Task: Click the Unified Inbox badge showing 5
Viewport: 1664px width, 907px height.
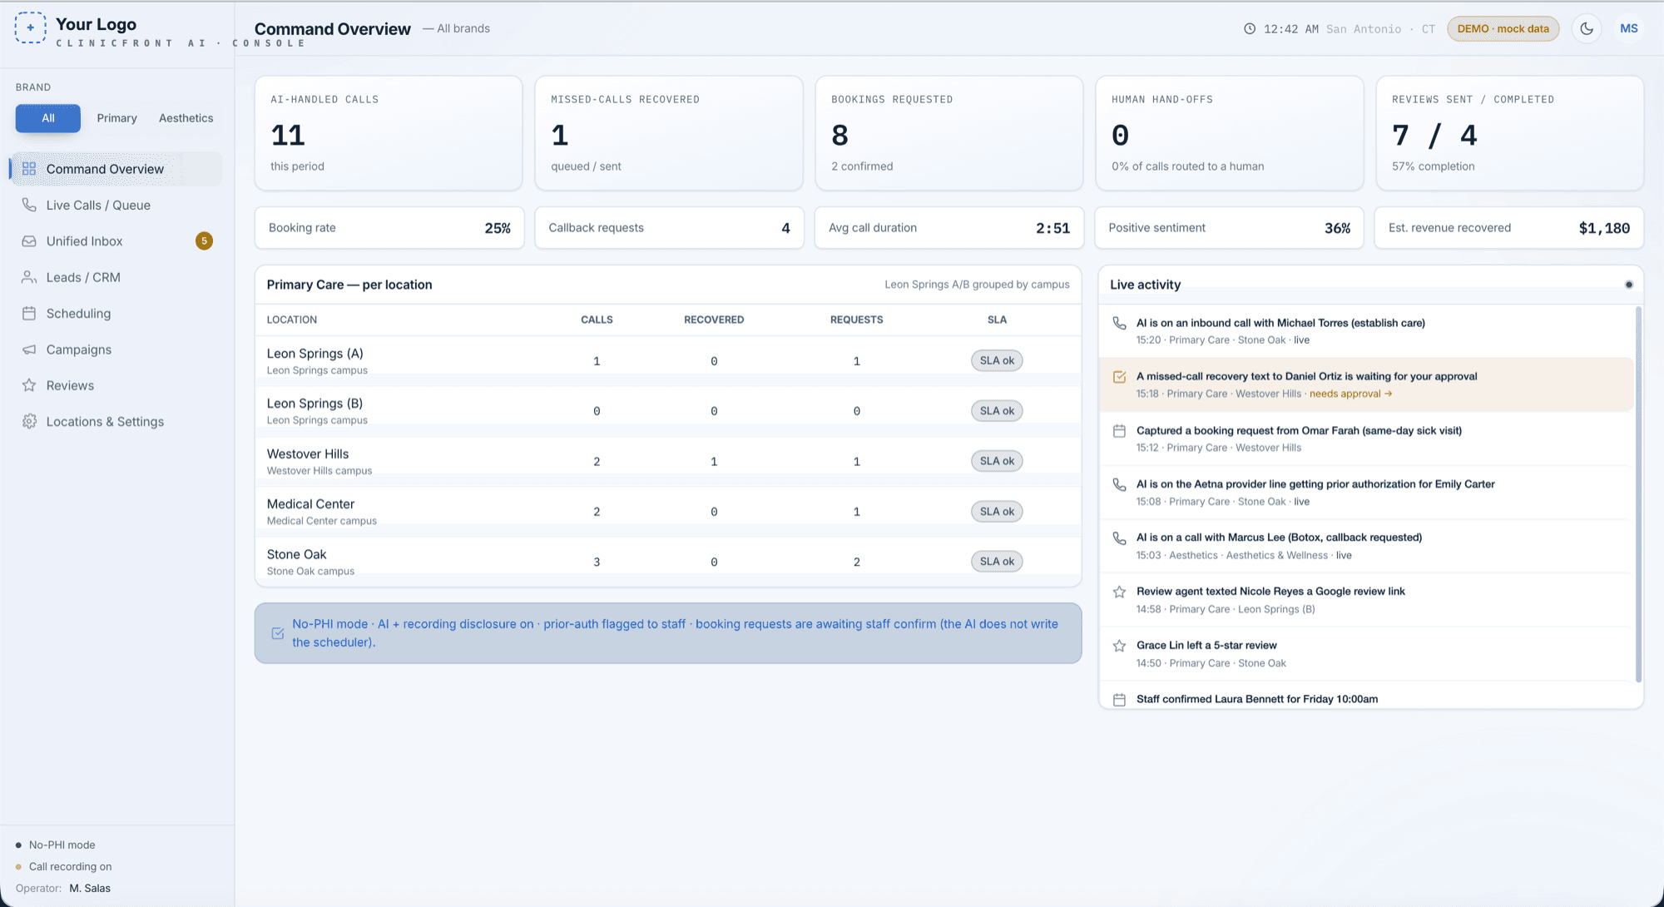Action: pos(204,241)
